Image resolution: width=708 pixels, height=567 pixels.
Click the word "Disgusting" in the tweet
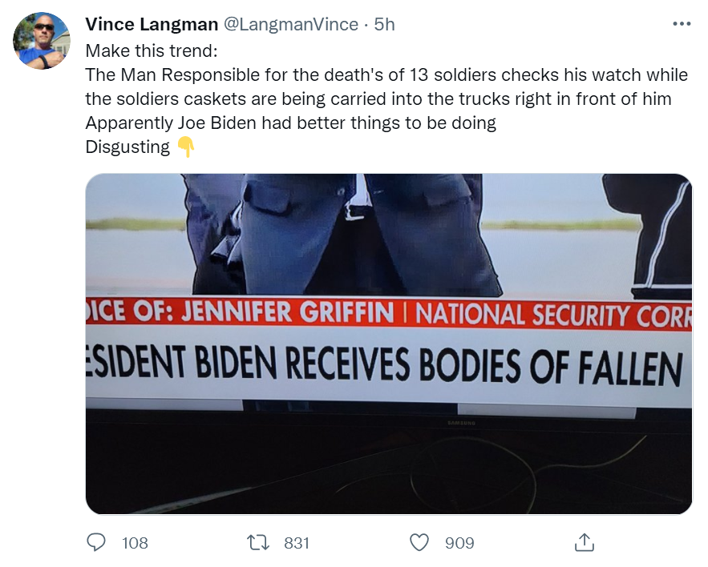pos(127,147)
